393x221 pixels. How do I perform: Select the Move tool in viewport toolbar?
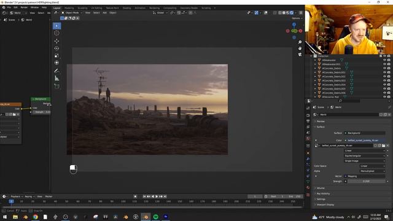pyautogui.click(x=57, y=41)
